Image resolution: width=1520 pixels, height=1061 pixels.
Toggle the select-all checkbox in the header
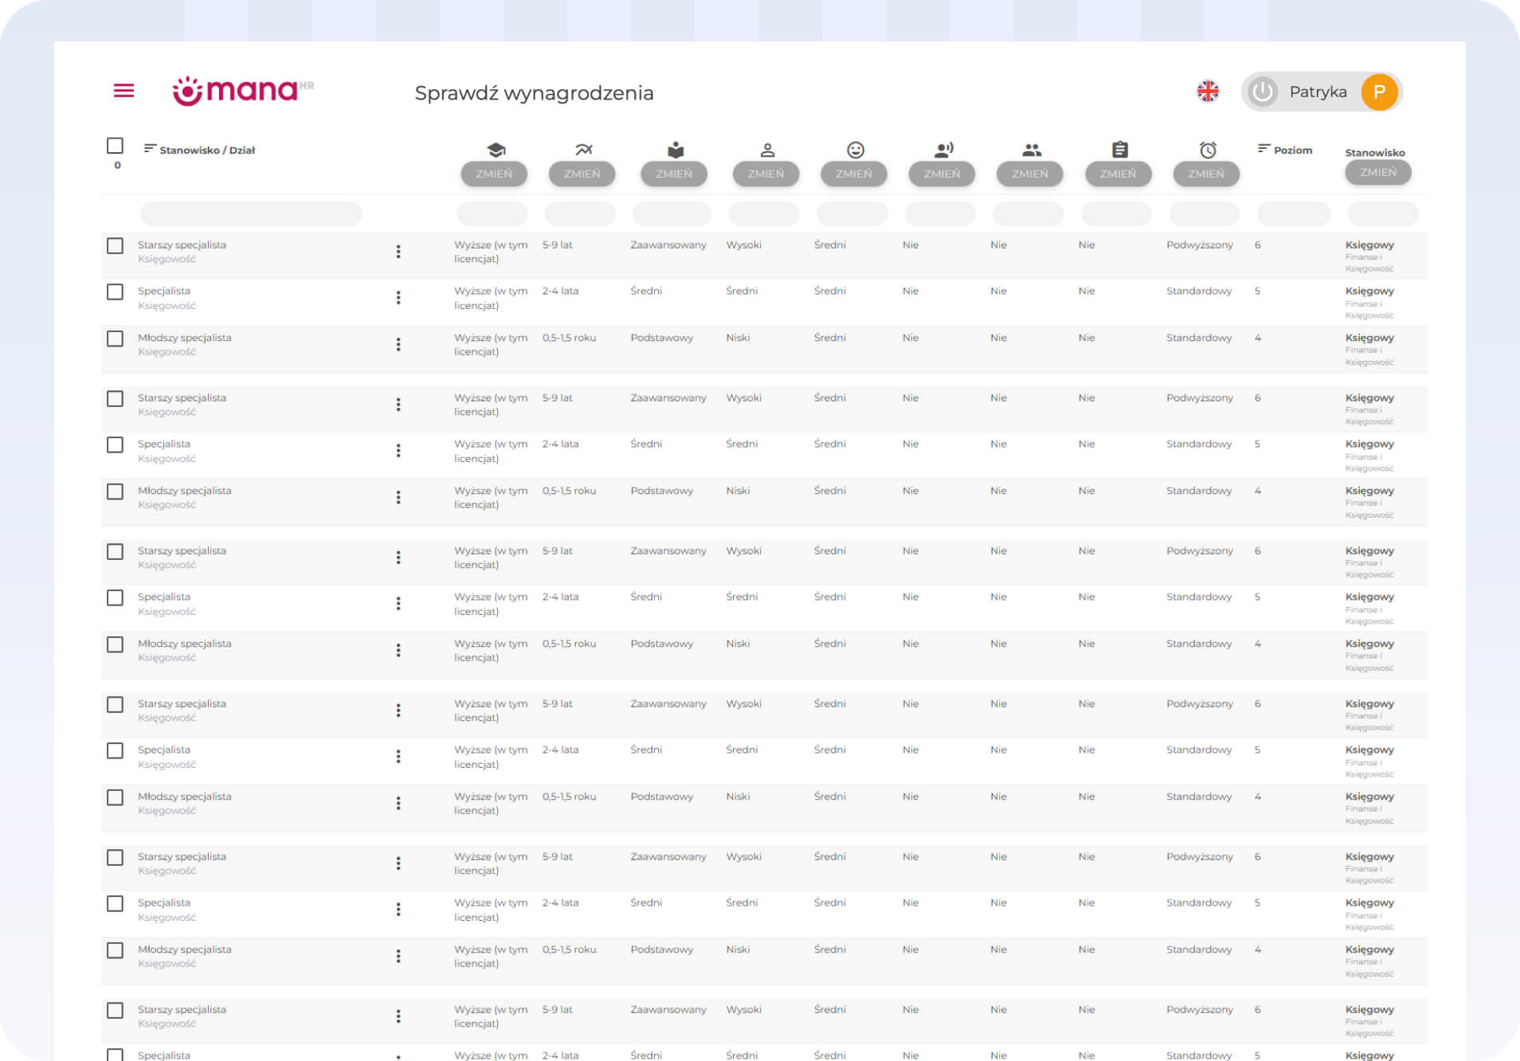click(x=116, y=146)
